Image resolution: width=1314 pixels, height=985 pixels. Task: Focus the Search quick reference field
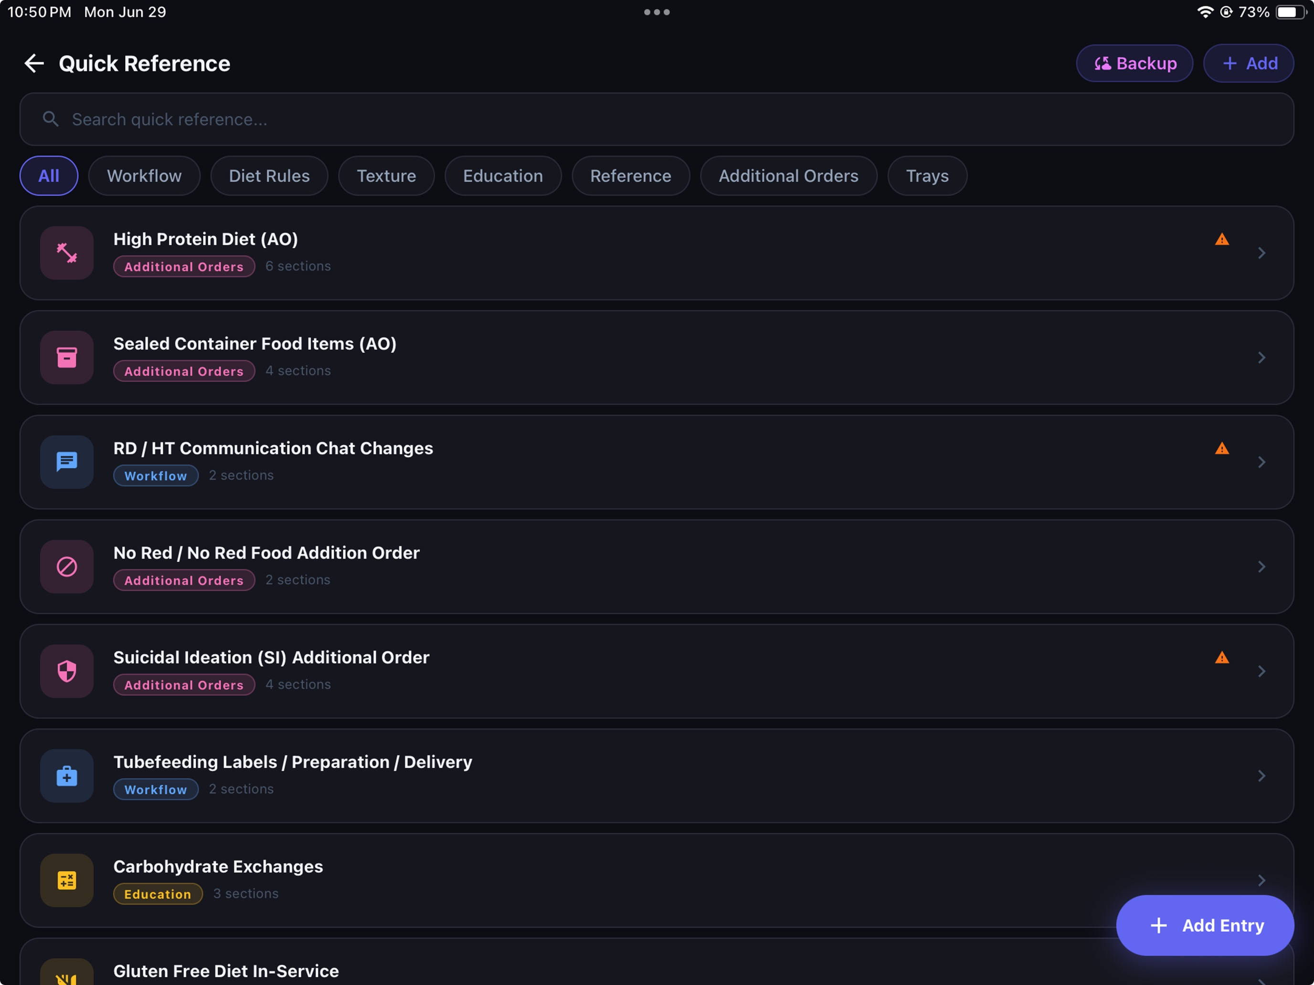[x=657, y=119]
